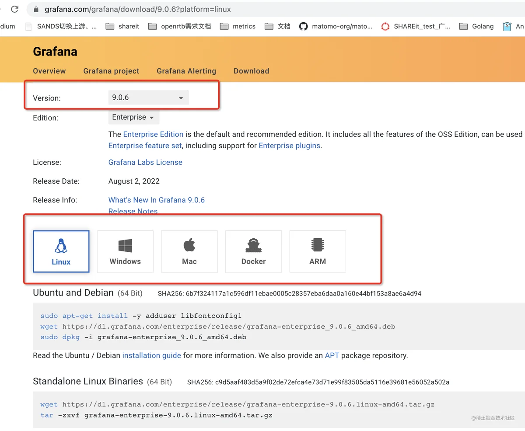Select the Docker platform tile
The height and width of the screenshot is (431, 525).
coord(253,251)
